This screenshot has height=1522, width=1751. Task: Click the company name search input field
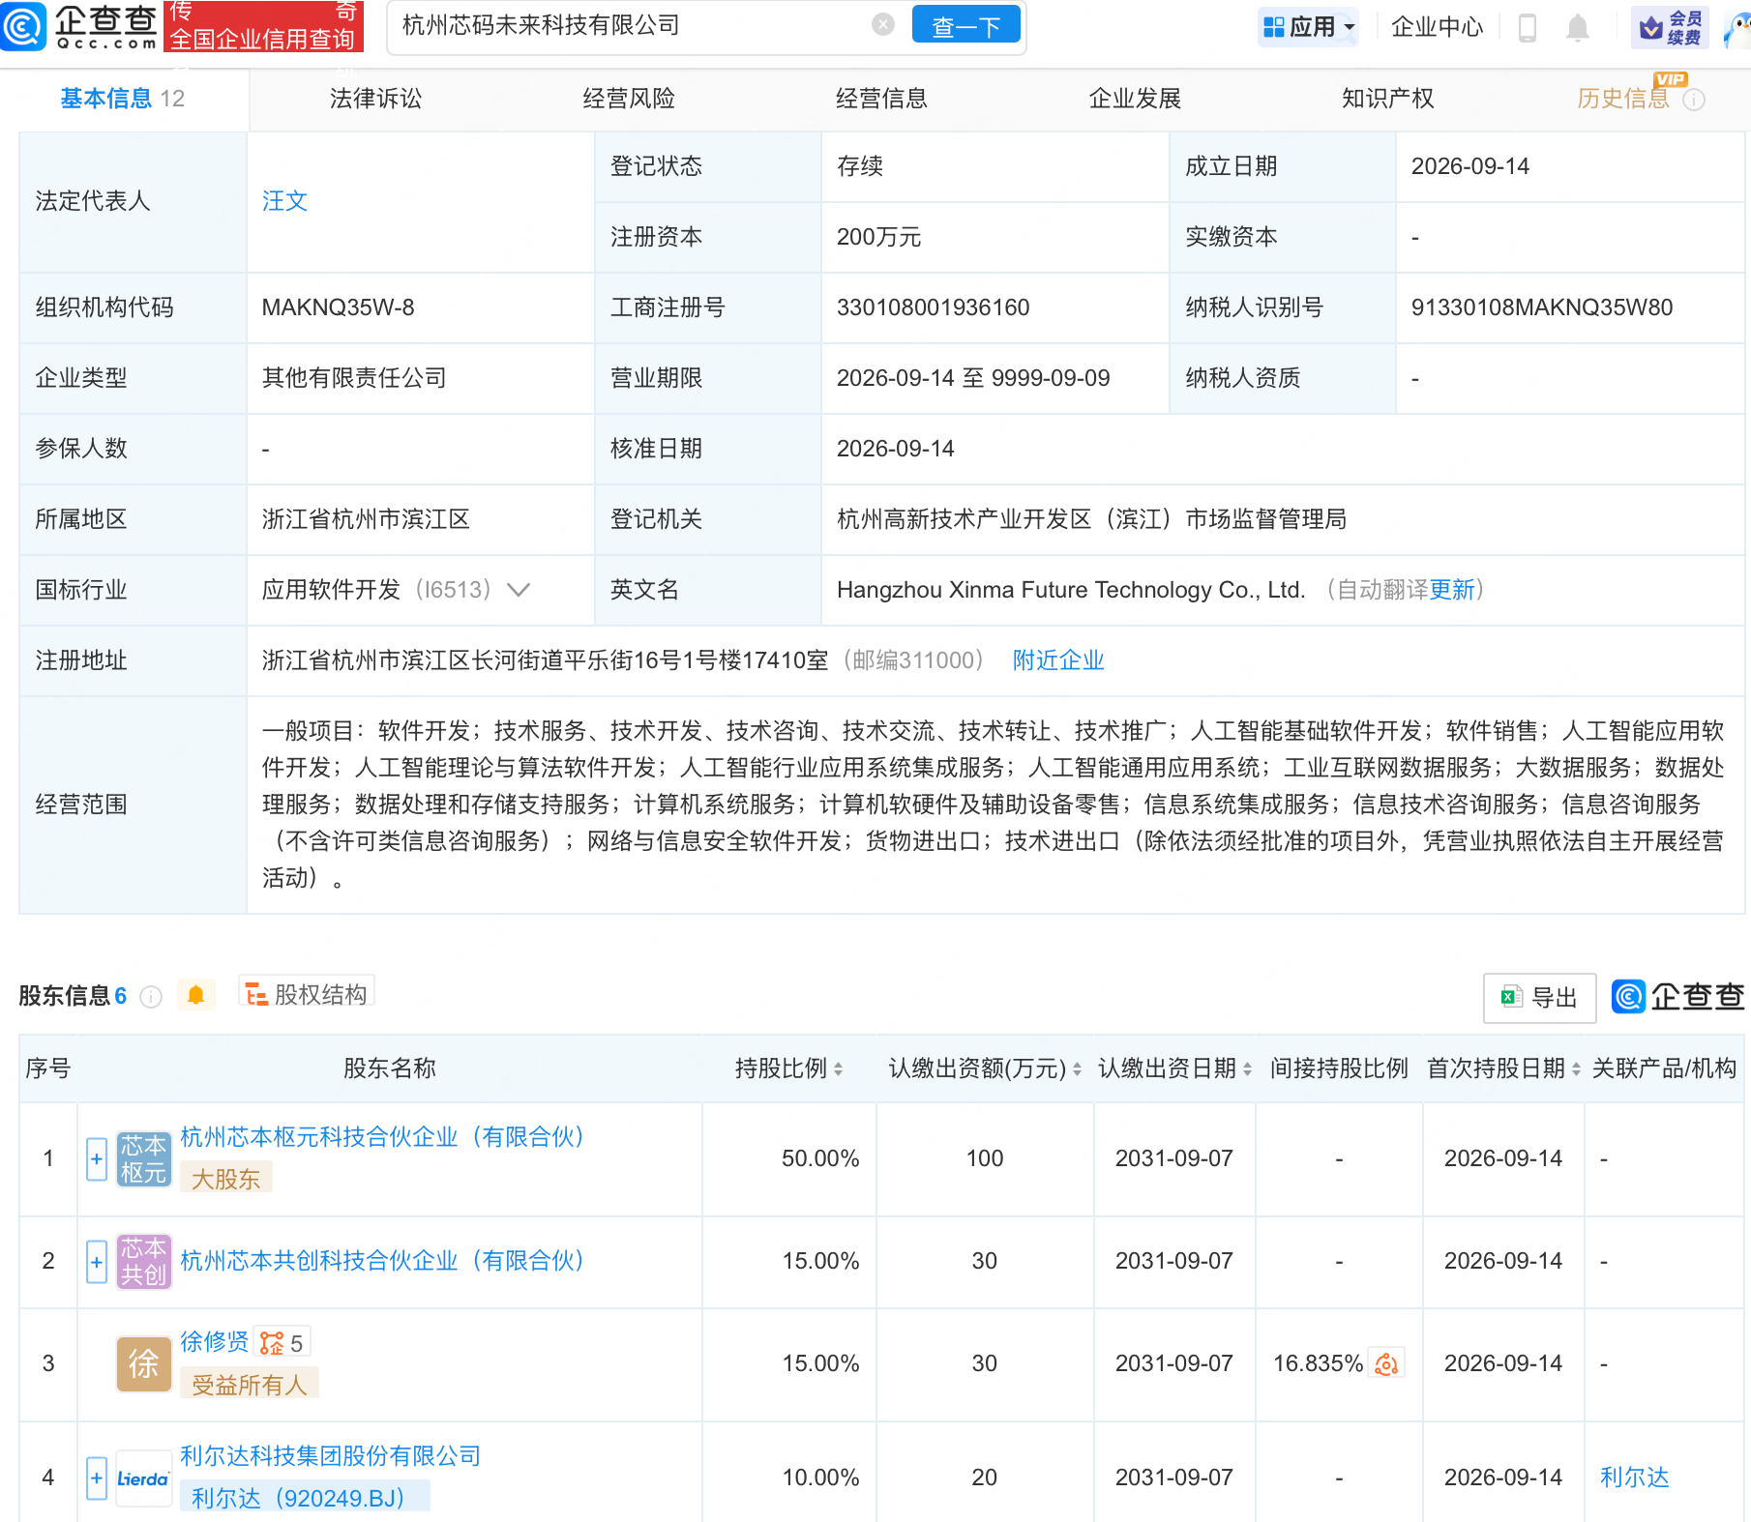click(634, 25)
